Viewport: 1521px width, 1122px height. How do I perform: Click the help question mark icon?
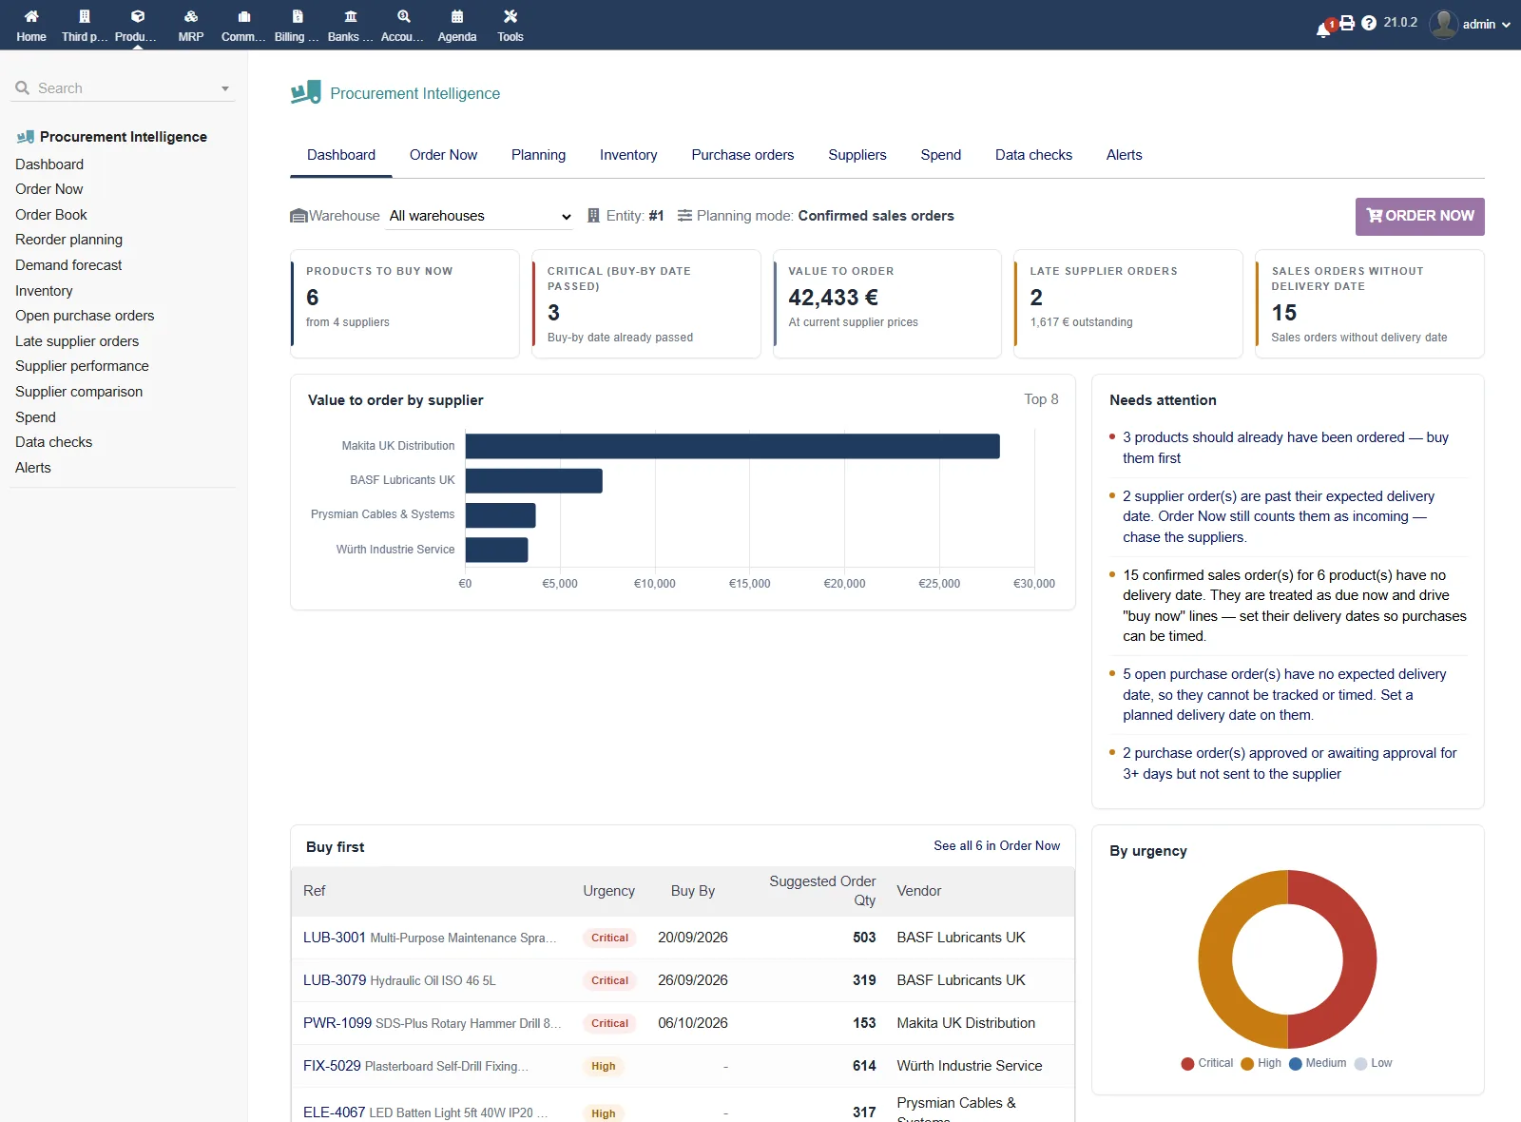click(x=1369, y=23)
